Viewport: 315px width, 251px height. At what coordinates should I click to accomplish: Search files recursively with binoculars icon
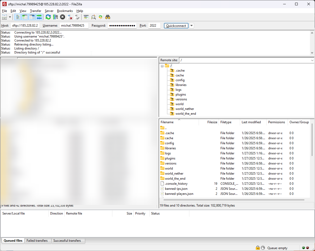(x=108, y=17)
